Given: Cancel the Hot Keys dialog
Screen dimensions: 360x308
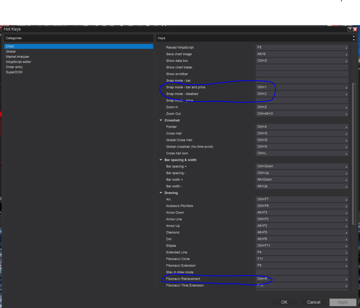Looking at the screenshot, I should (314, 302).
